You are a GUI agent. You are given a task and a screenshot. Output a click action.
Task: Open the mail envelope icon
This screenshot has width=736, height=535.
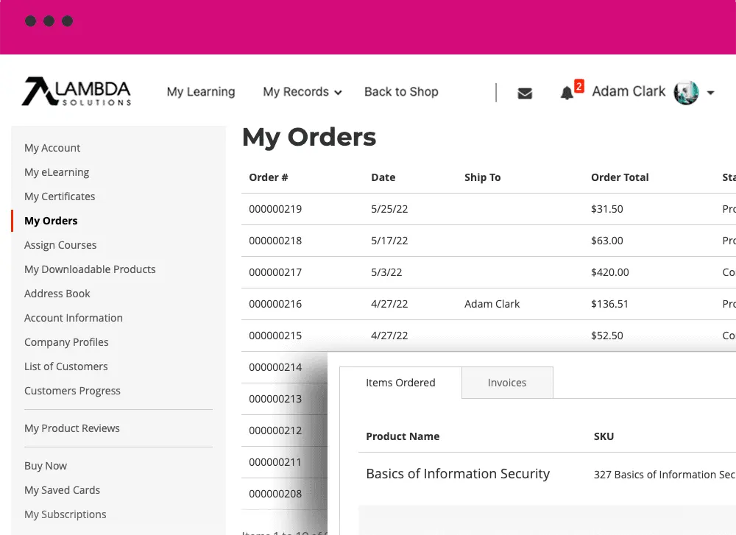pos(525,93)
